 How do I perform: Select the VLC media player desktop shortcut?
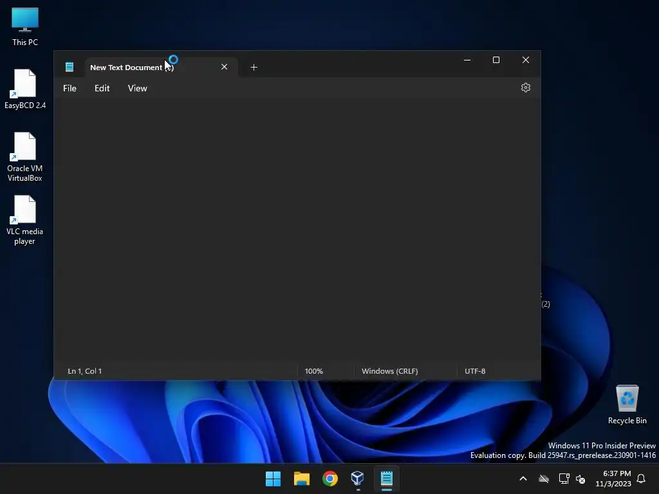[25, 220]
